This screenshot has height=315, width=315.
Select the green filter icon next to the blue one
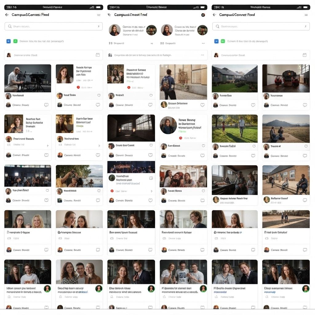(x=15, y=41)
